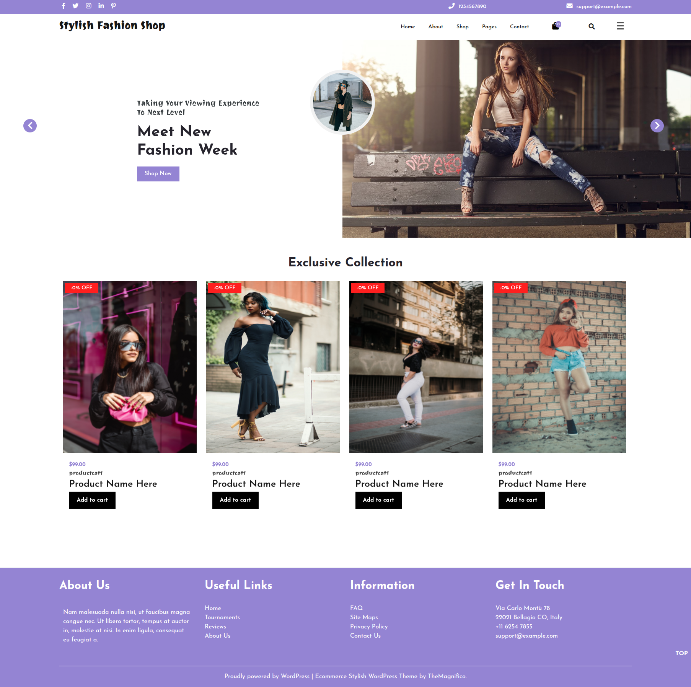Jump back using the TOP button

point(681,653)
